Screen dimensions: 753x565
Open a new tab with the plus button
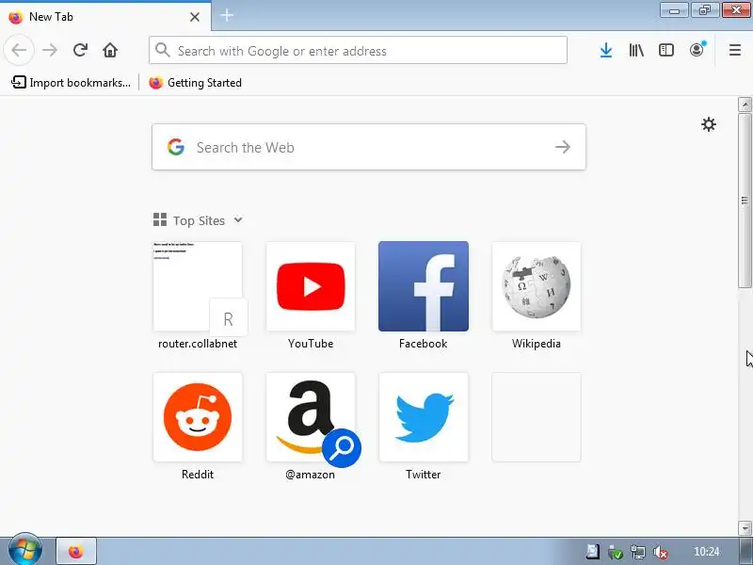coord(227,15)
